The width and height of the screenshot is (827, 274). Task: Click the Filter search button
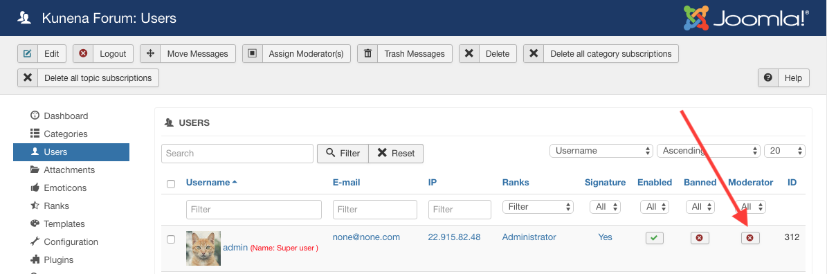click(343, 154)
